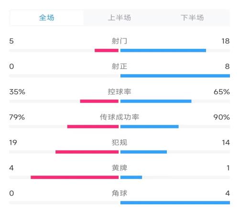Viewport: 239px width, 211px height.
Task: Select the 传球成功率 label
Action: 119,117
